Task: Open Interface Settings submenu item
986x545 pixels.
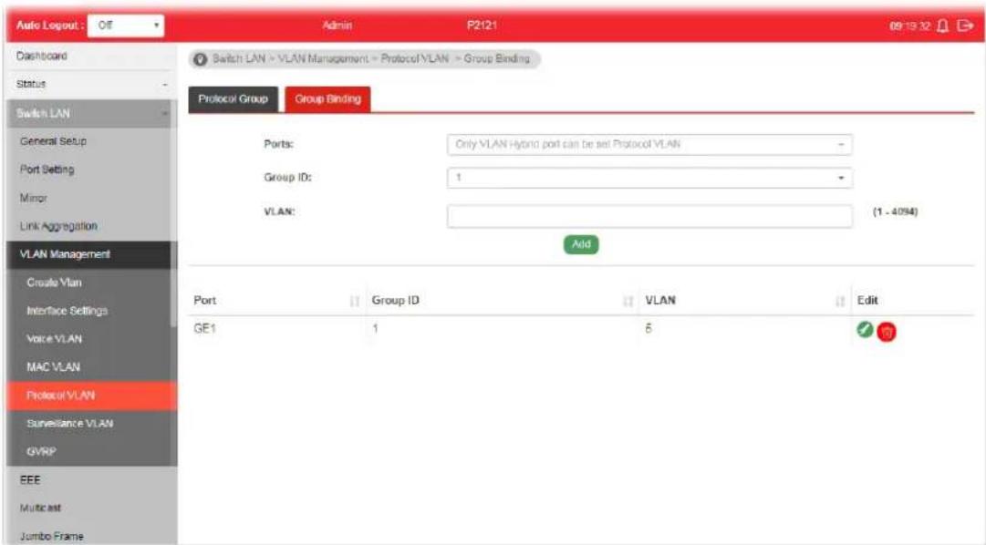Action: point(67,311)
